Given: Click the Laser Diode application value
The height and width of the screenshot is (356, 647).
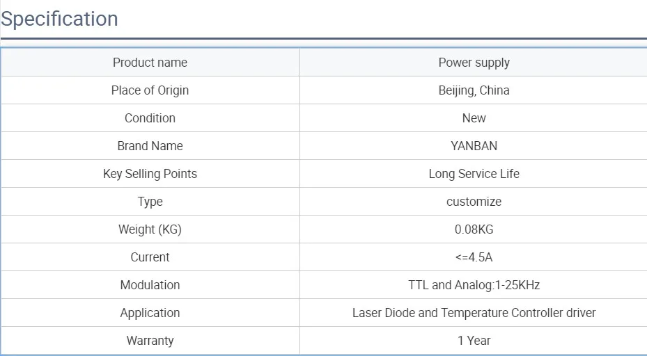Looking at the screenshot, I should coord(474,313).
